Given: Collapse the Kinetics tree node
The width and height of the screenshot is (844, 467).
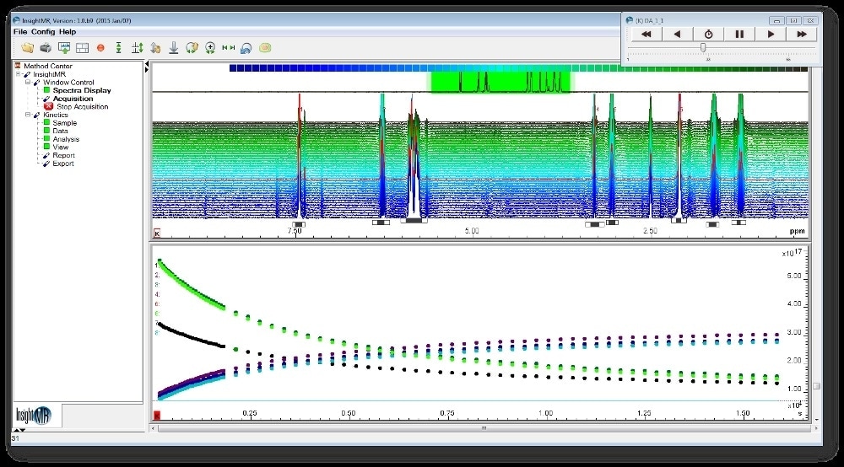Looking at the screenshot, I should pos(27,115).
